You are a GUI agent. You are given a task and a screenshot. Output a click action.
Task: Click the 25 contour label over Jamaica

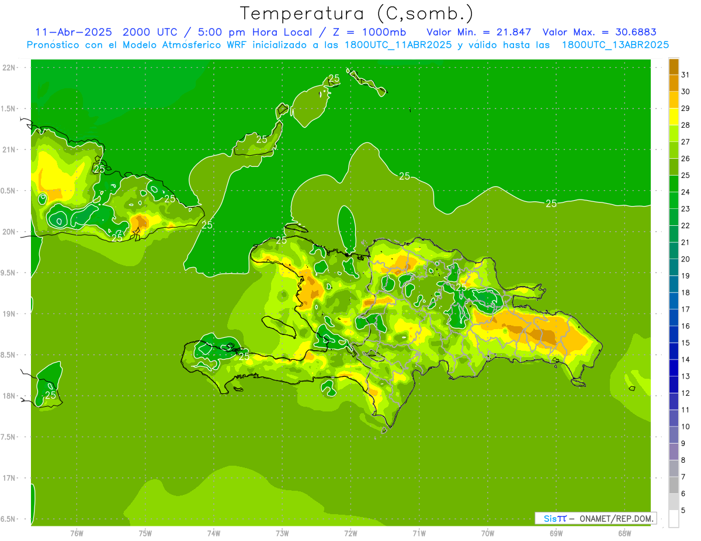click(x=51, y=395)
